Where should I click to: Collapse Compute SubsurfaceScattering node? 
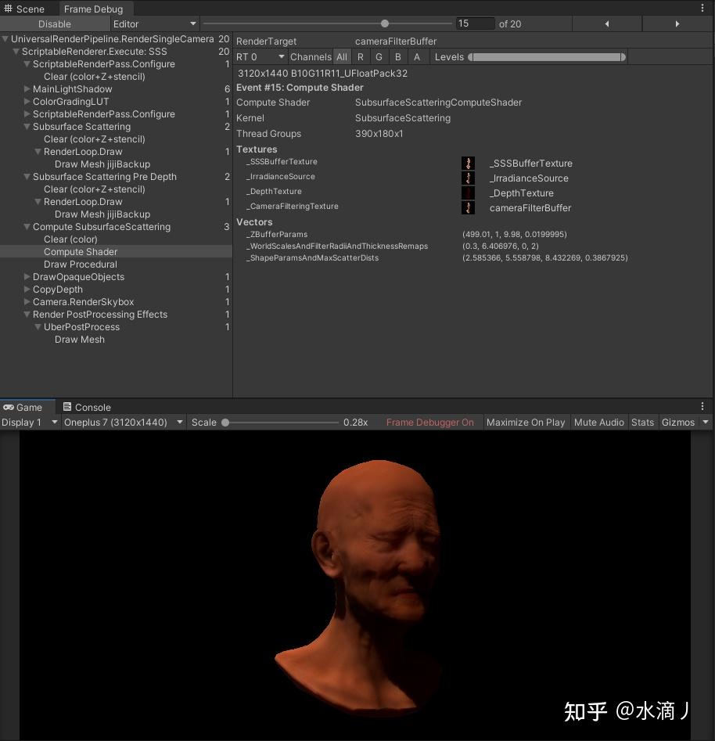pyautogui.click(x=27, y=226)
